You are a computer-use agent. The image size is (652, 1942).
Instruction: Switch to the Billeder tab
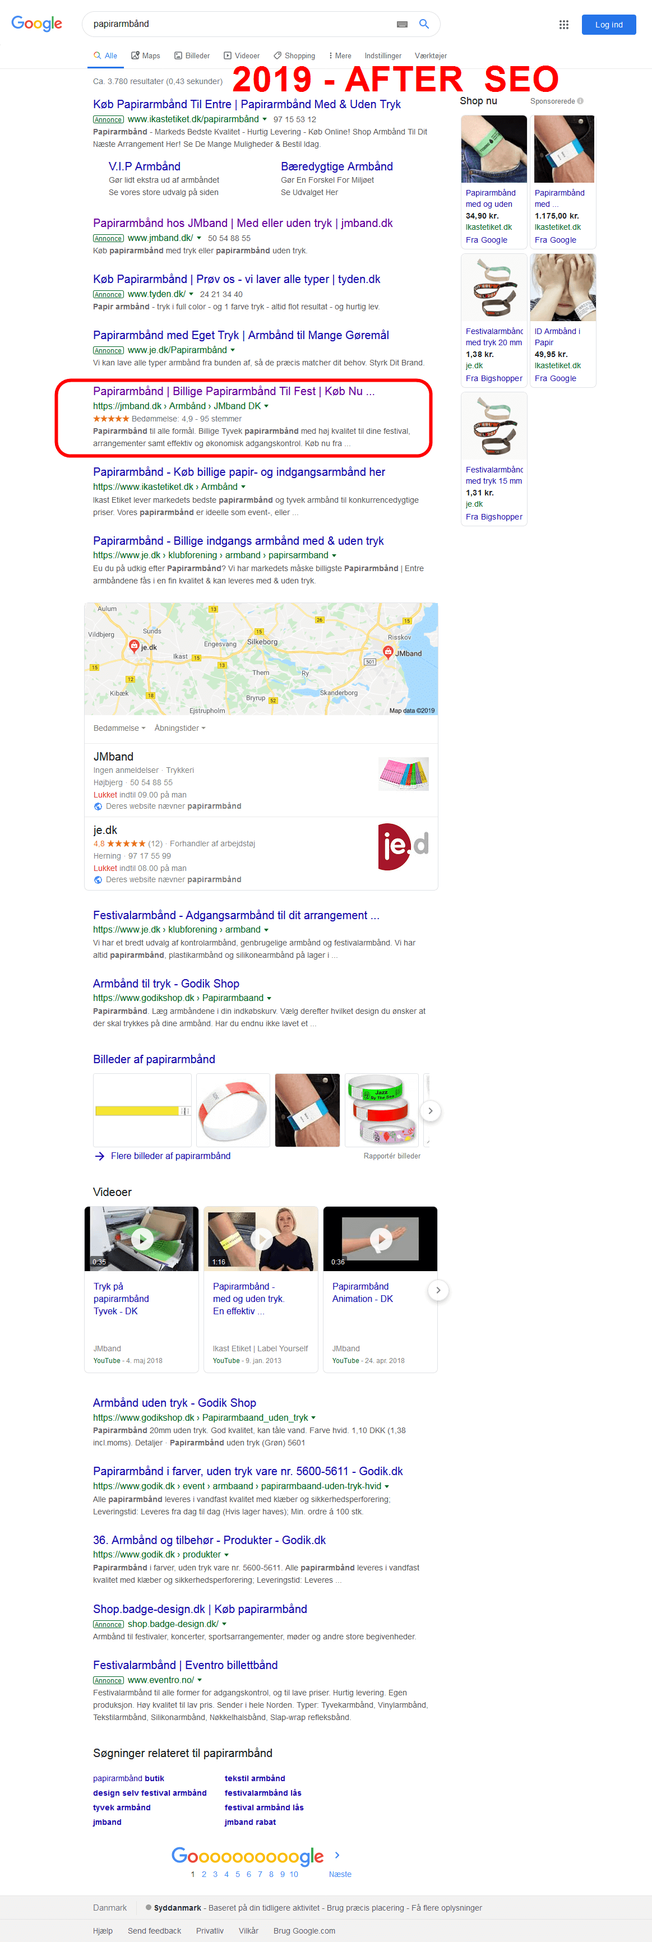(192, 56)
